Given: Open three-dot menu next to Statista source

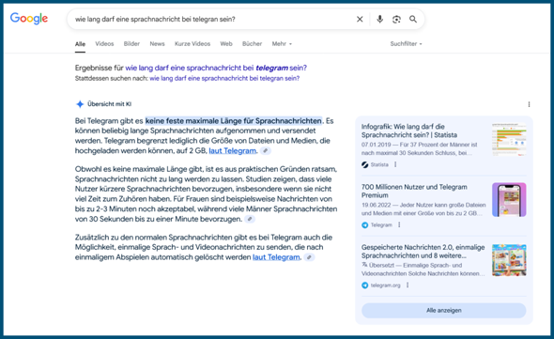Looking at the screenshot, I should coord(395,164).
